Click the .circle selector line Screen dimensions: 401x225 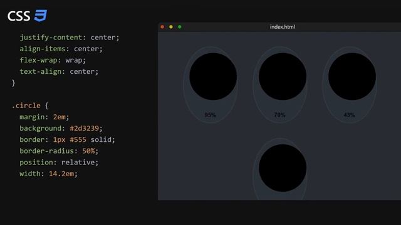point(30,106)
